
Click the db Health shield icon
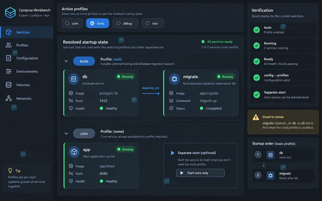(71, 108)
